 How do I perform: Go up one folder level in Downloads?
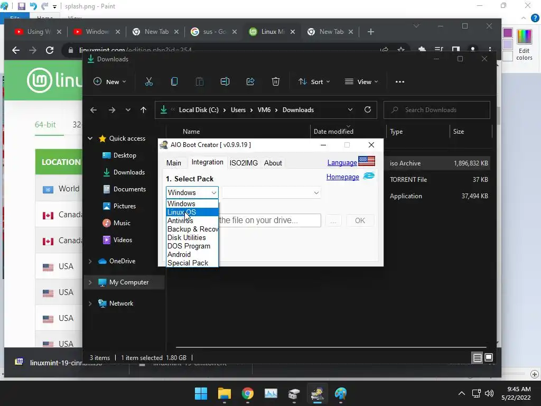point(143,110)
